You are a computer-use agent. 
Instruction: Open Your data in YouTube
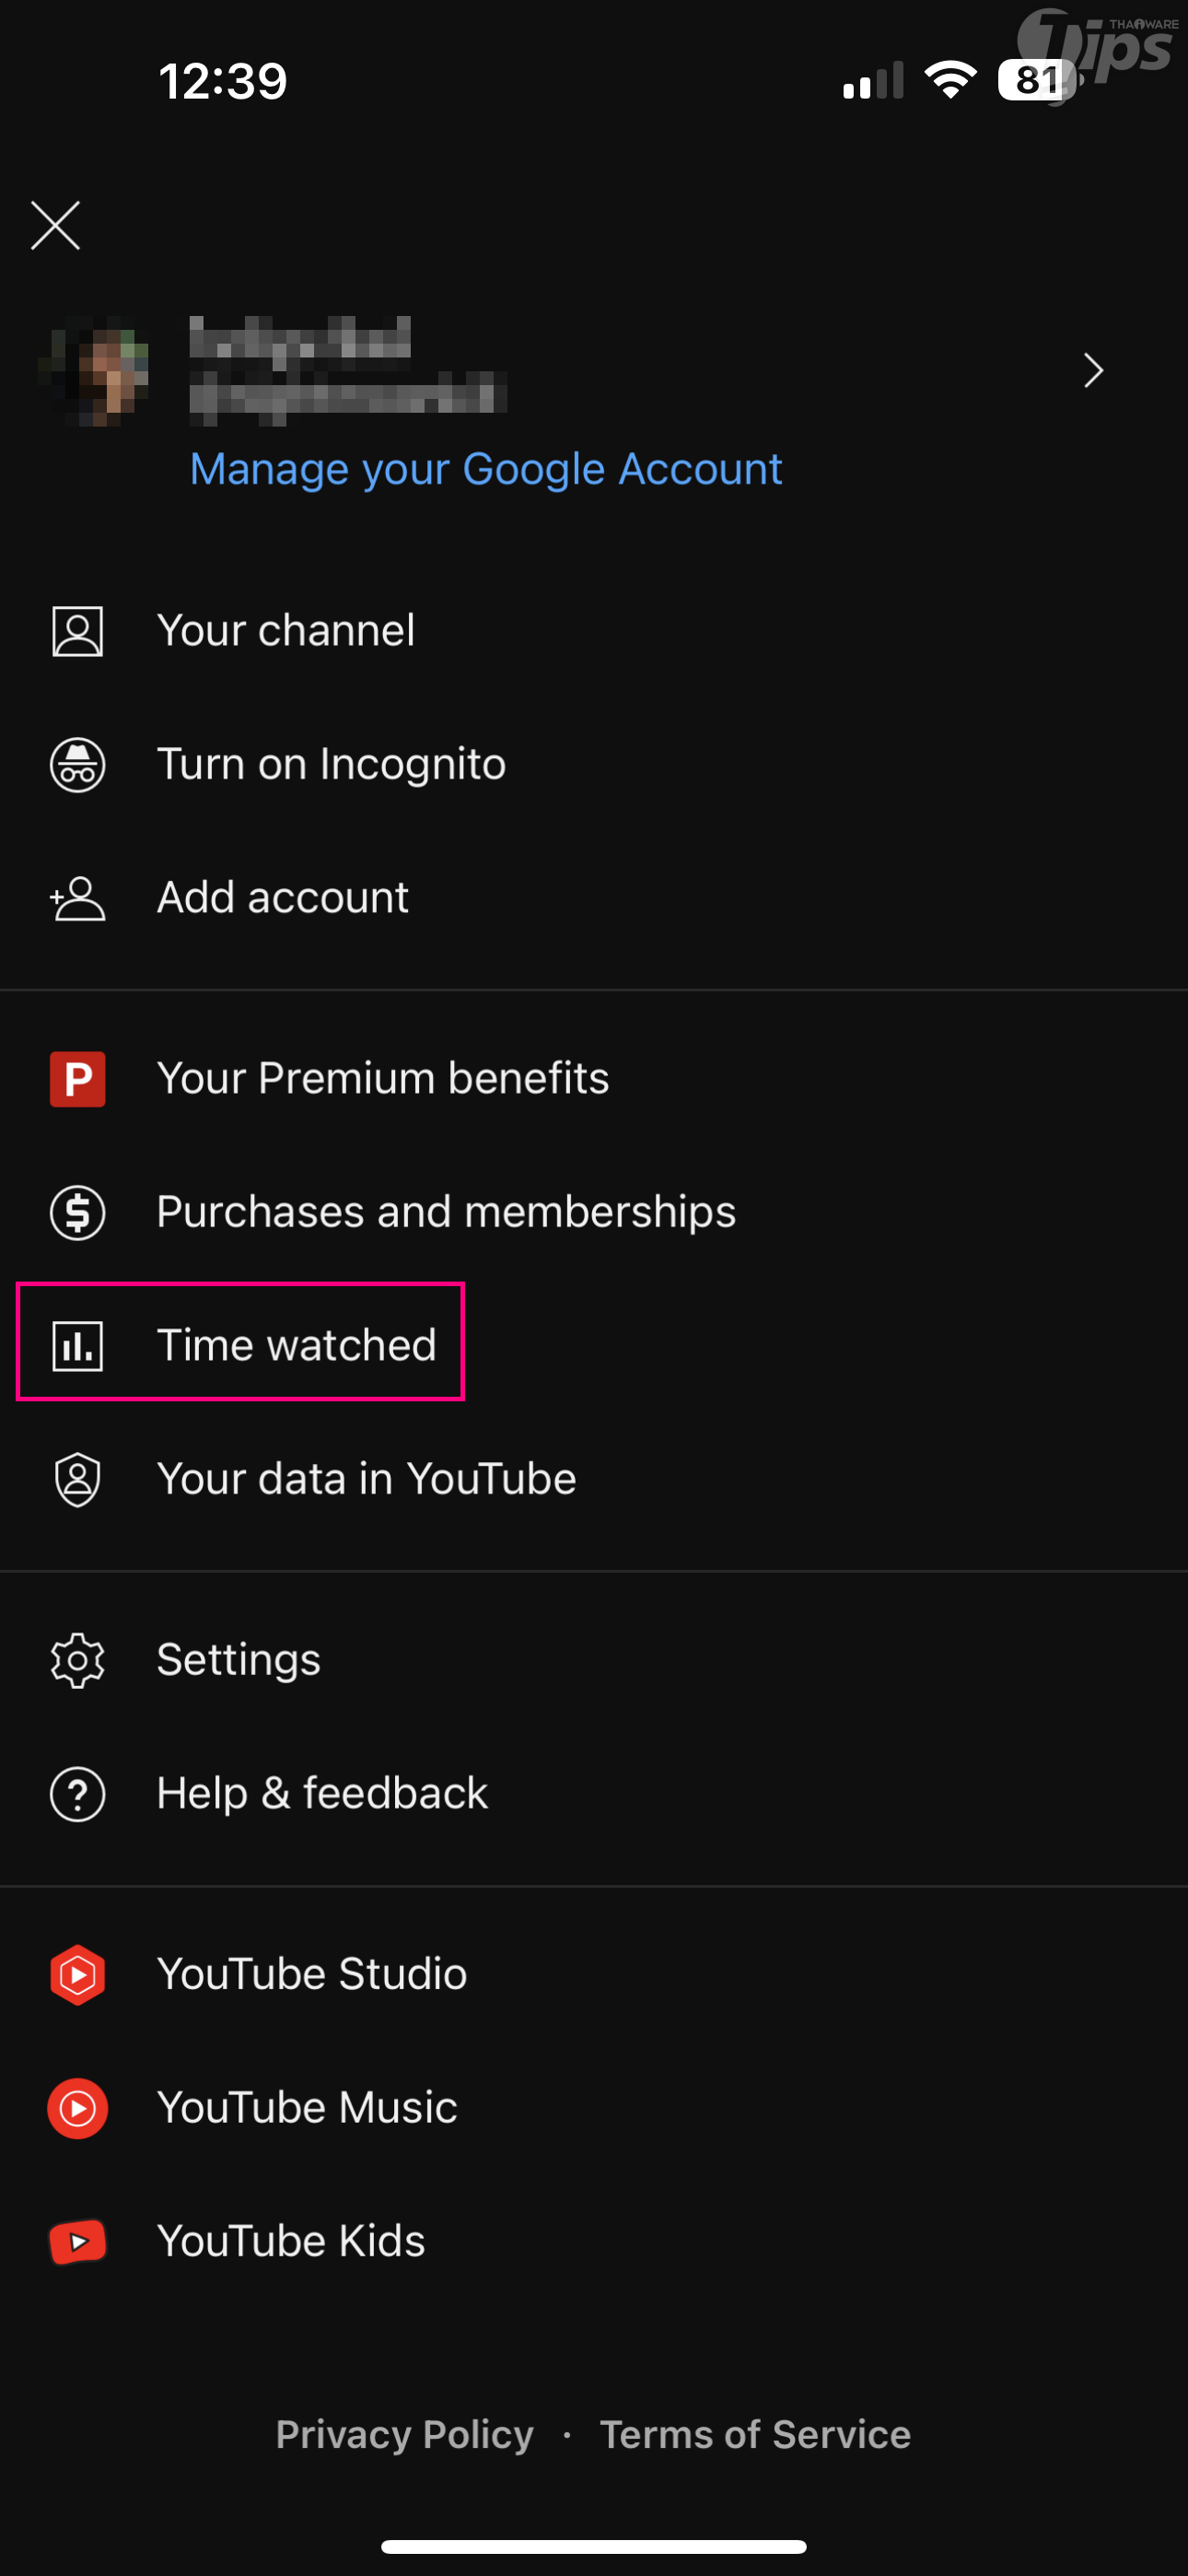366,1479
